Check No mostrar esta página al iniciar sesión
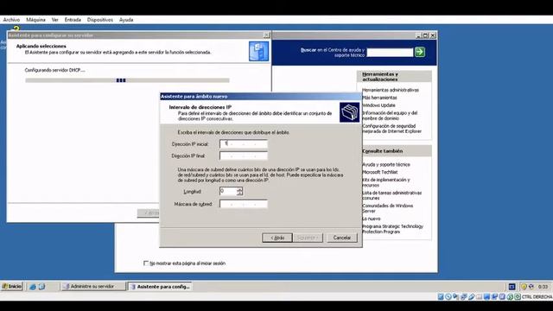 (146, 263)
